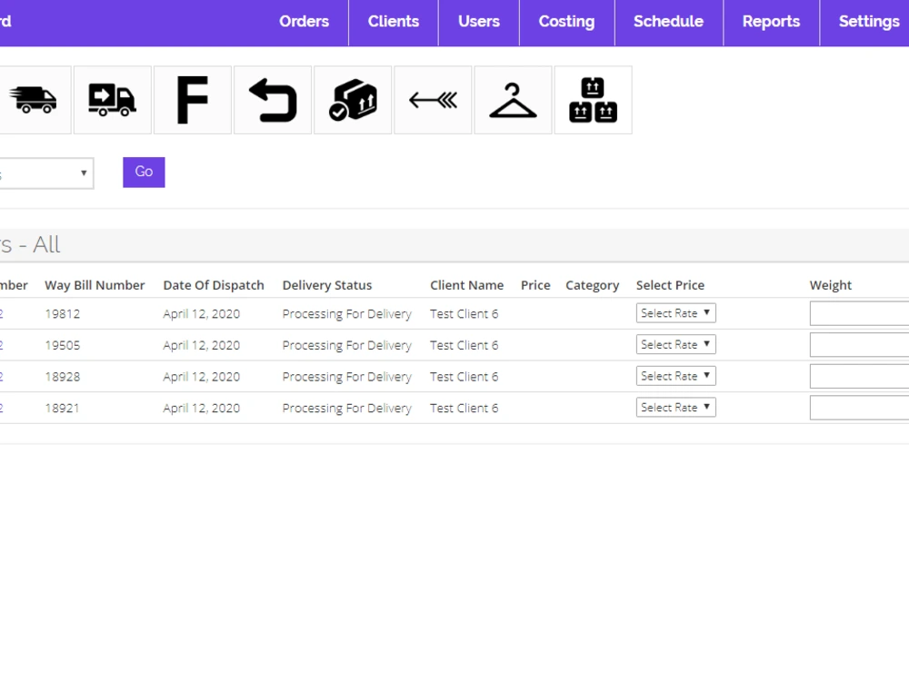Click the Category column header
The height and width of the screenshot is (681, 909).
[593, 285]
